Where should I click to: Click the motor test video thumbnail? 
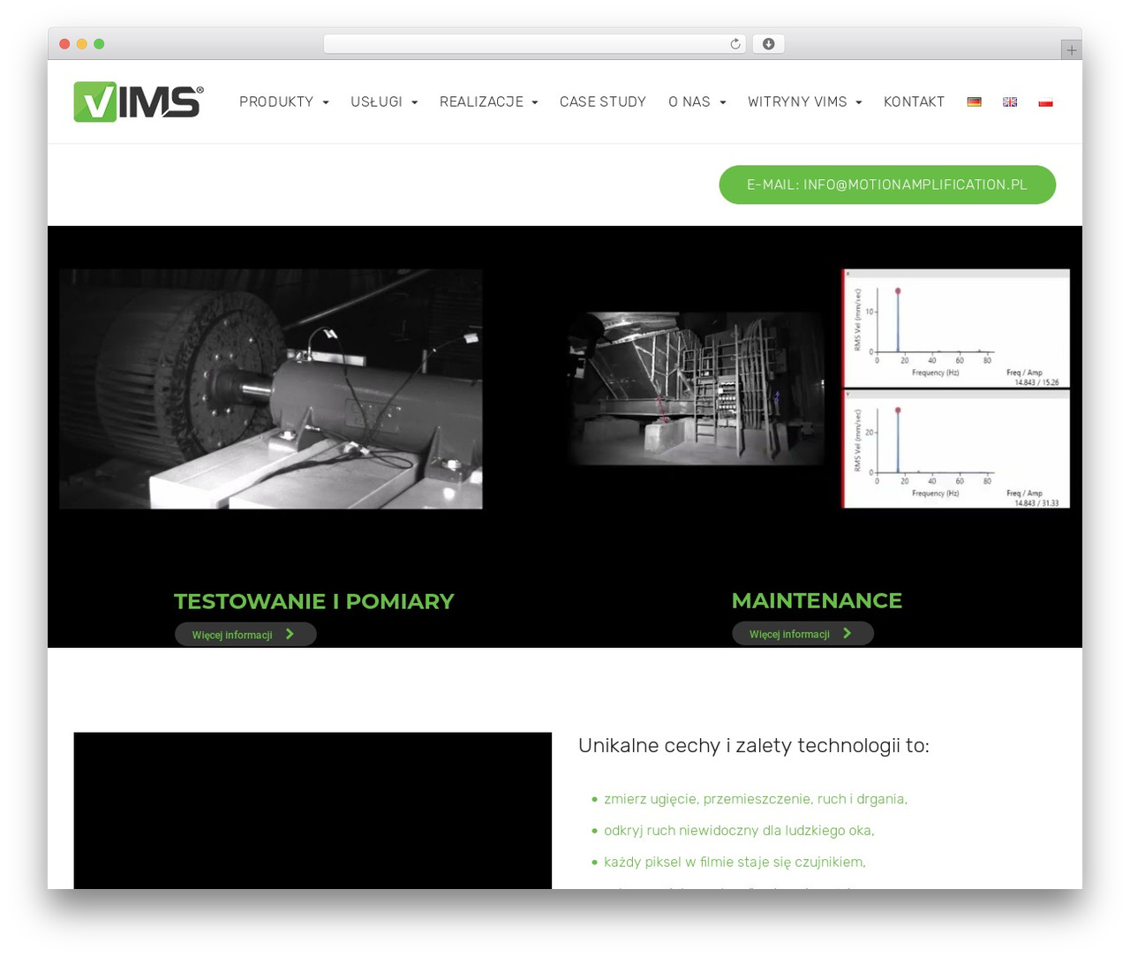pyautogui.click(x=271, y=389)
